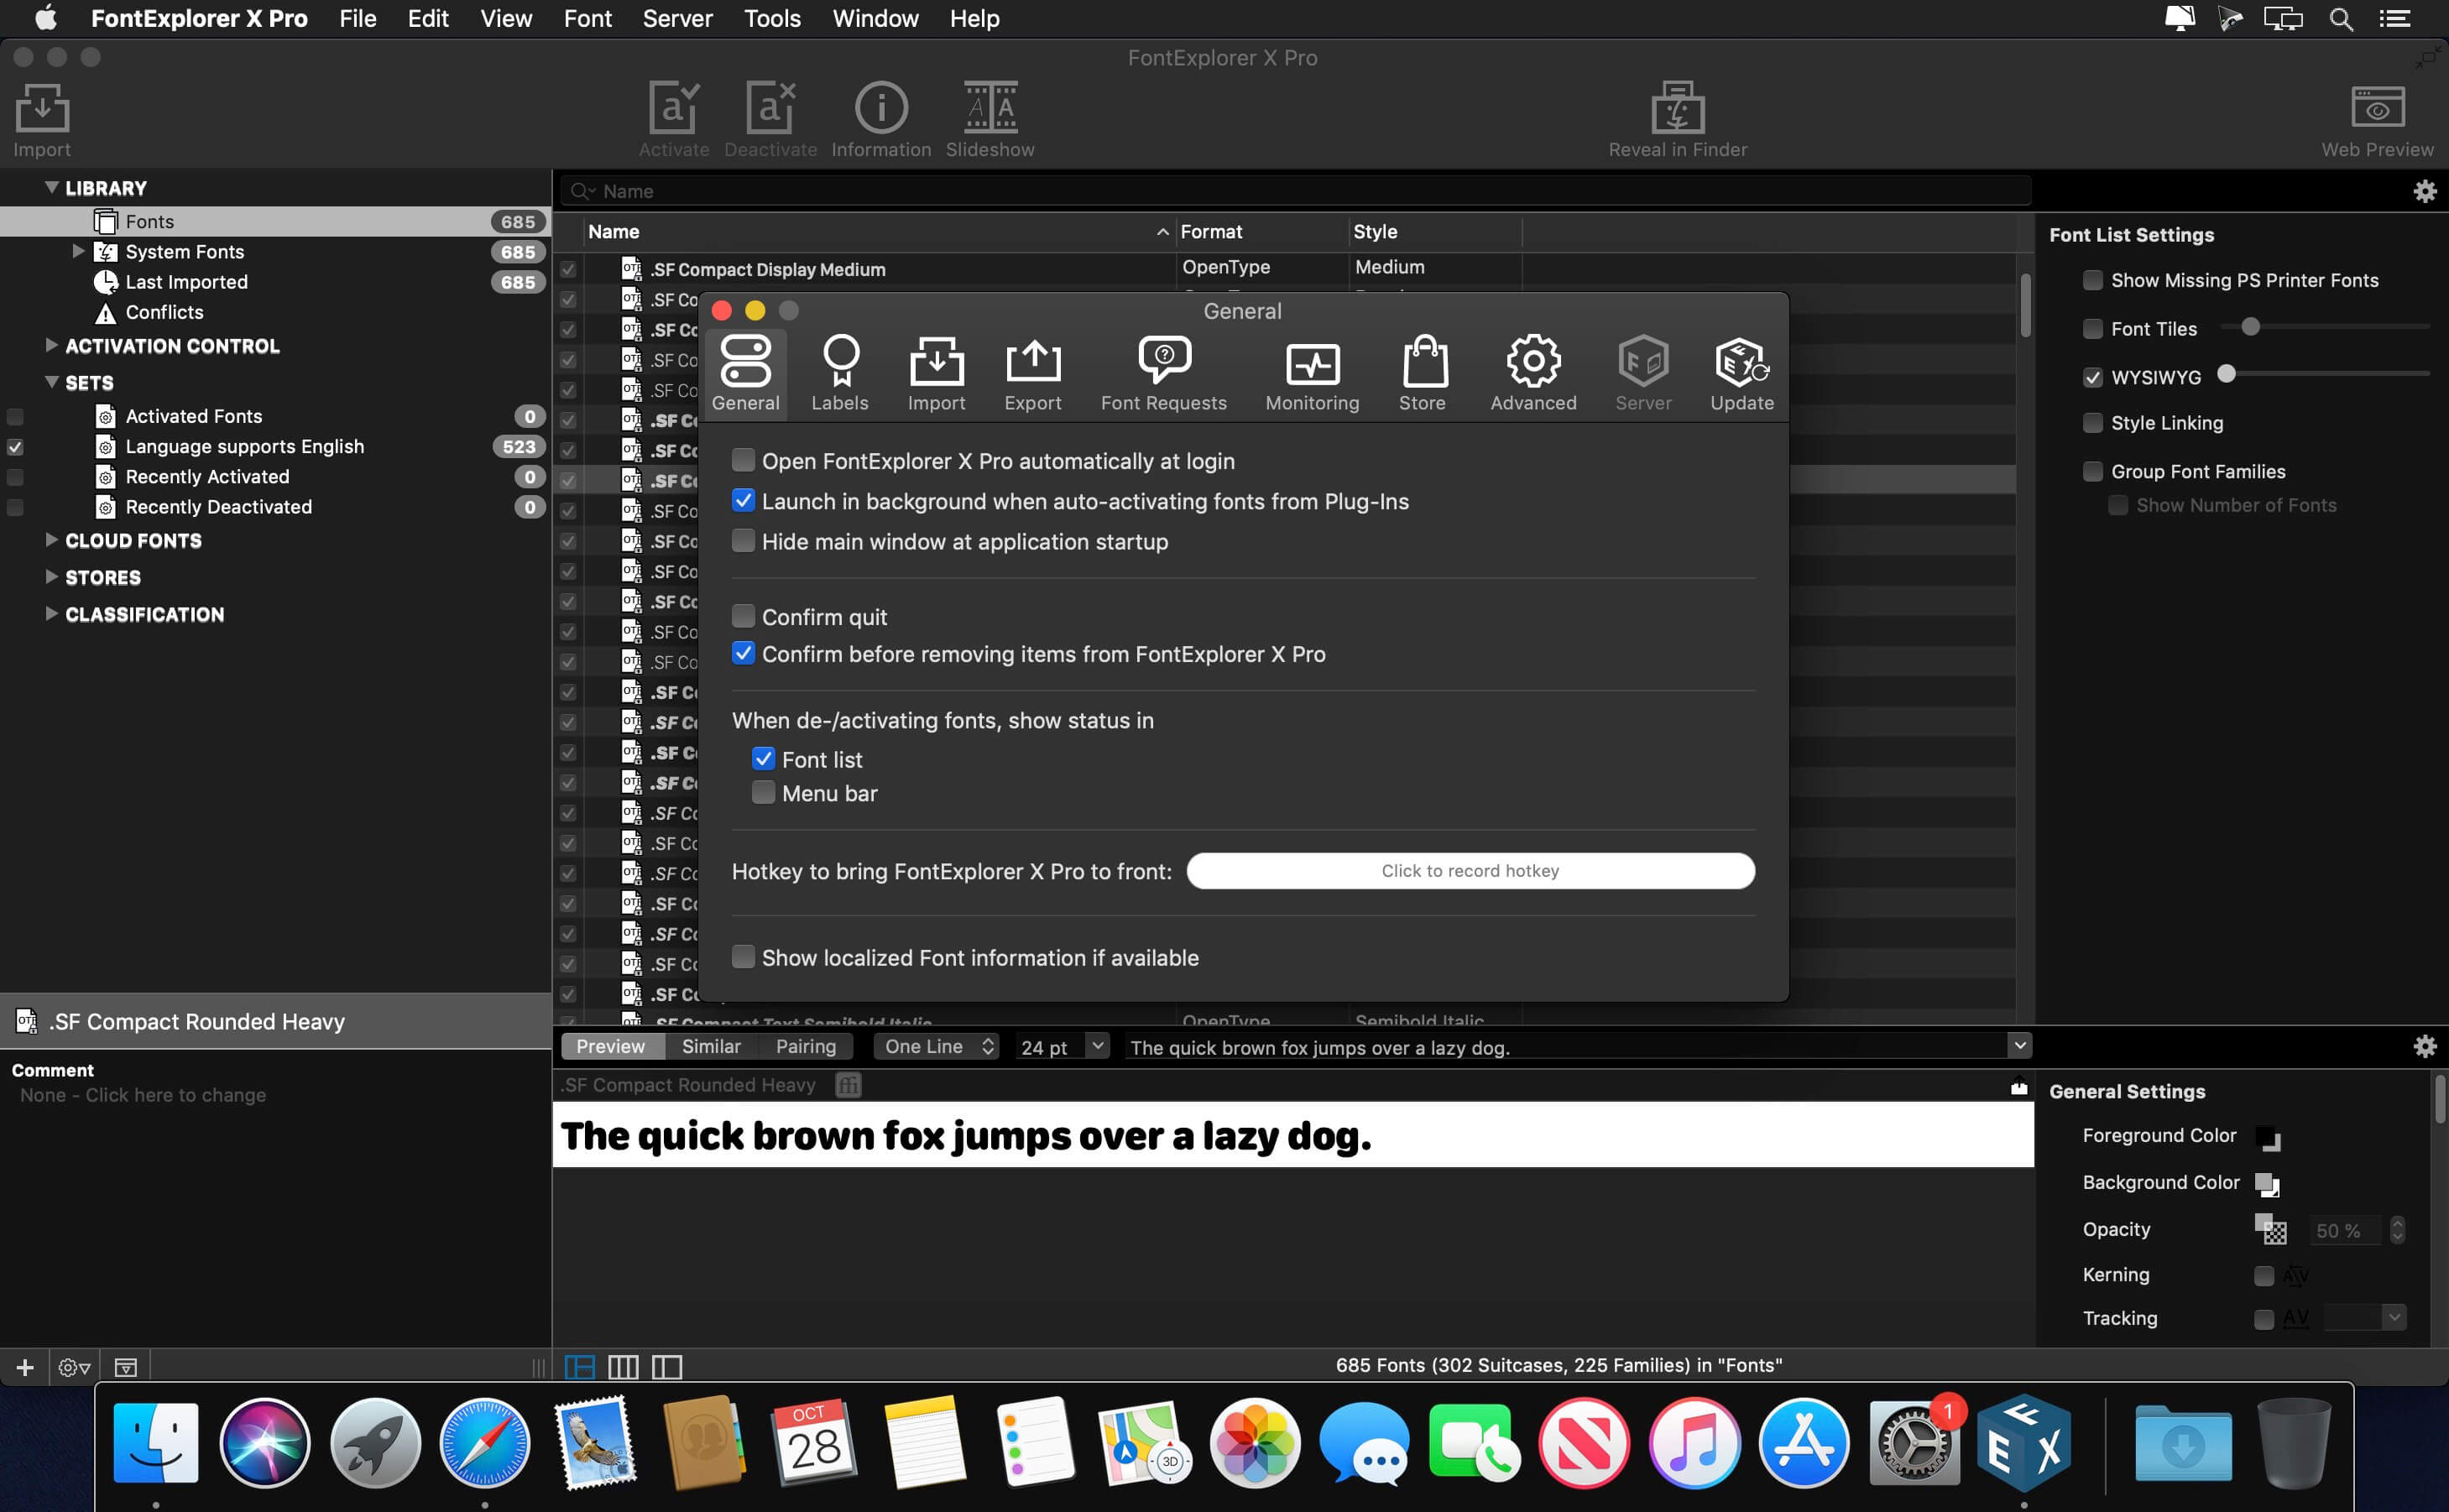The image size is (2449, 1512).
Task: Click the Comment text to change it
Action: (143, 1095)
